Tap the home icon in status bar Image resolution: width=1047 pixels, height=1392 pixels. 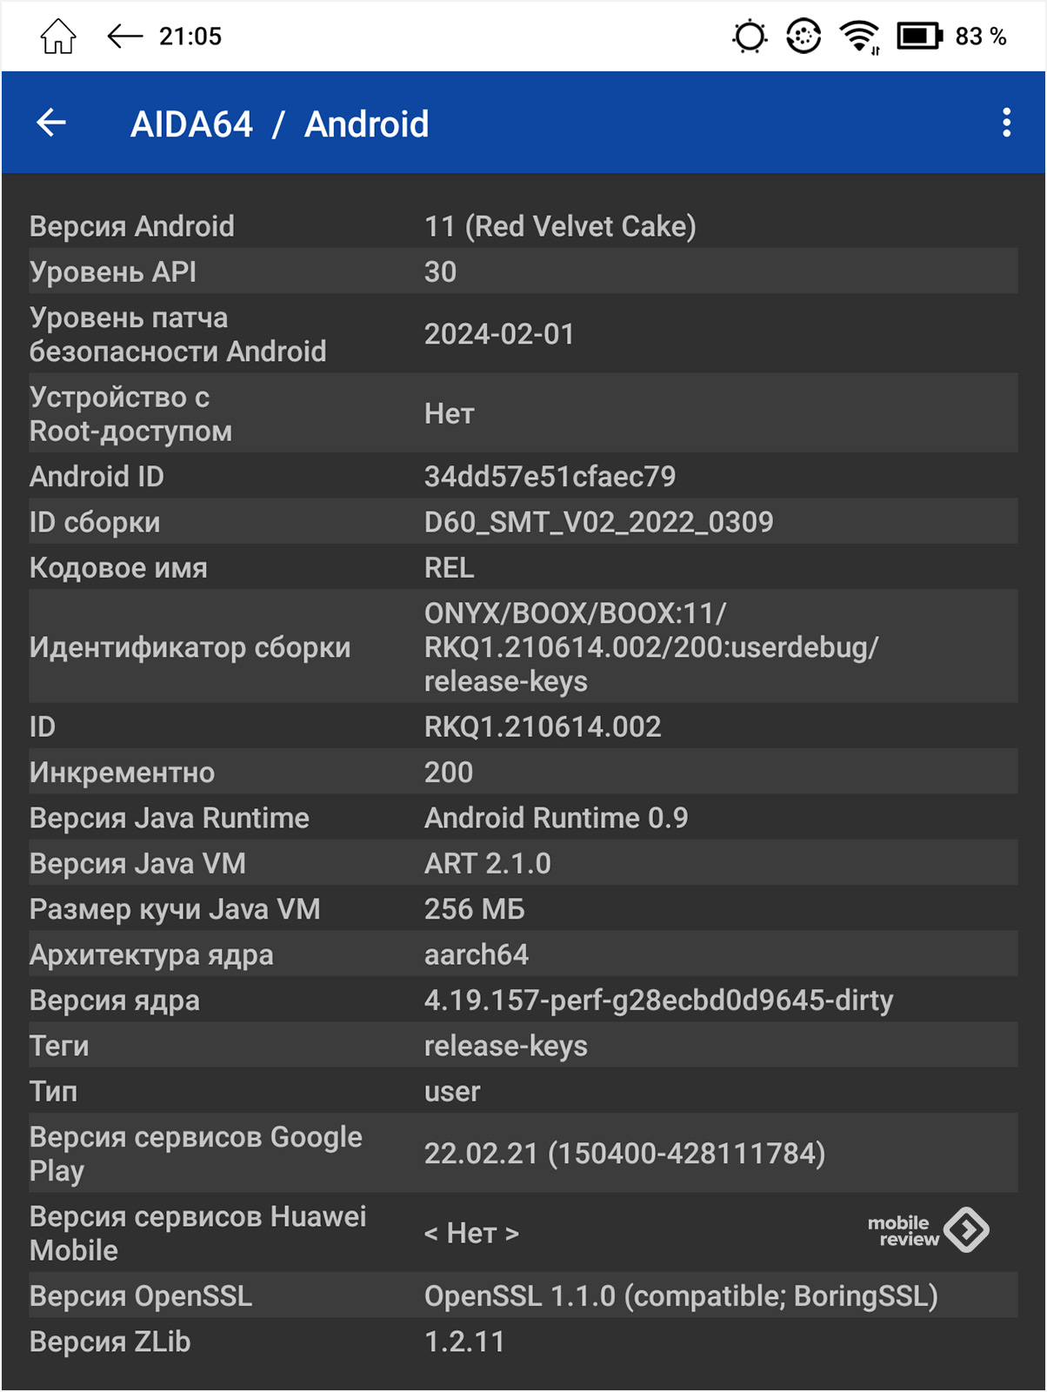[x=58, y=37]
